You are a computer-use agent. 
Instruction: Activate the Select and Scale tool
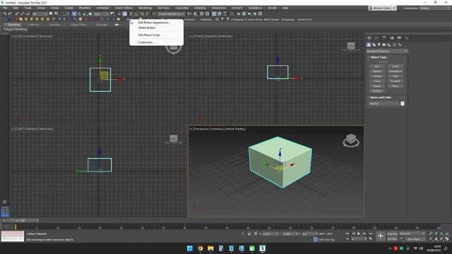[85, 13]
